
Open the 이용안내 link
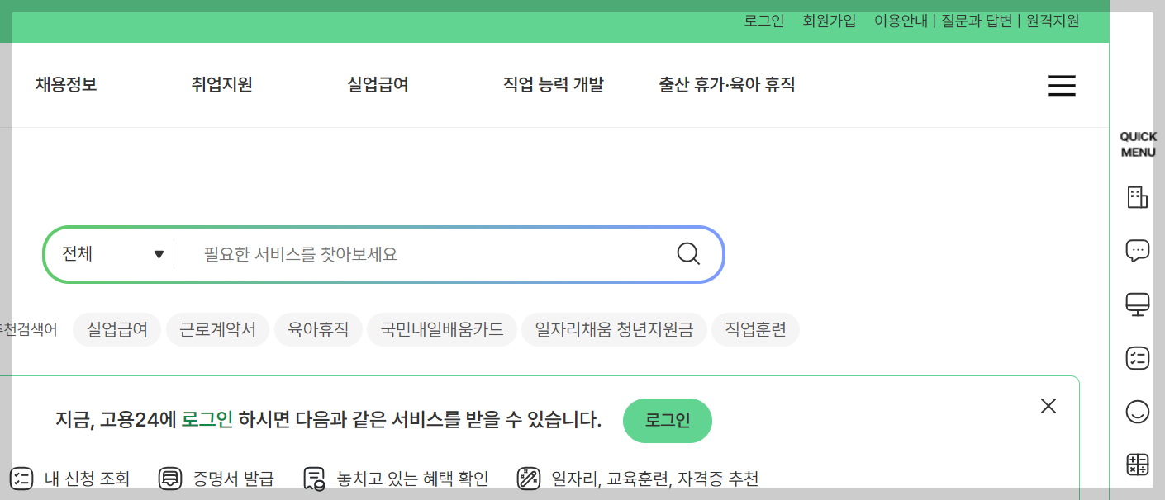pyautogui.click(x=901, y=21)
